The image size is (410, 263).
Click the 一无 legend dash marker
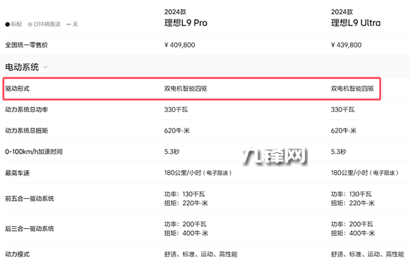69,25
